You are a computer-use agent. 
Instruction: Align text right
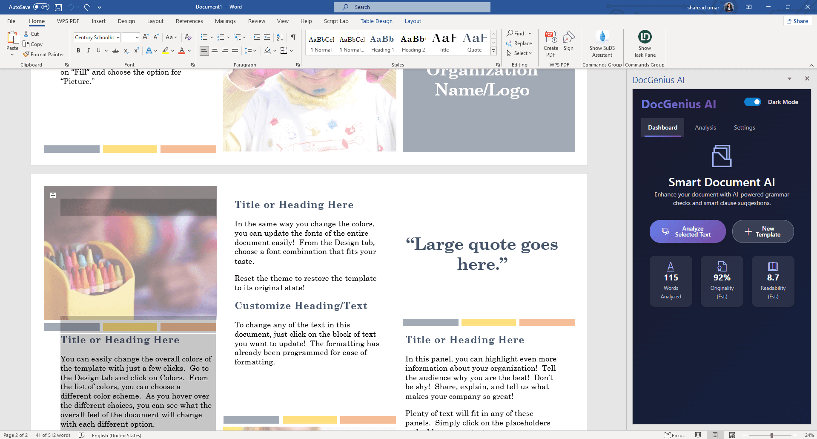225,51
